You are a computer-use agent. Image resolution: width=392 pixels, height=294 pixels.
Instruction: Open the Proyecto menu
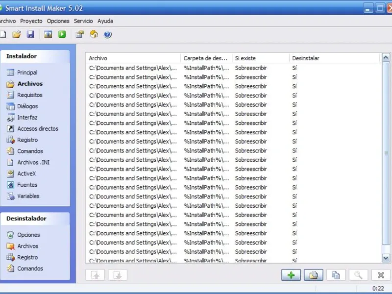click(x=31, y=21)
